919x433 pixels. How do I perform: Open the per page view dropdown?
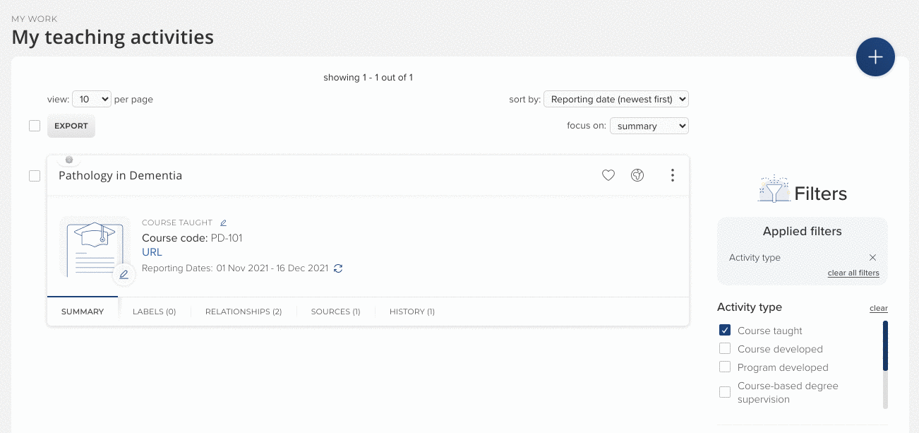92,100
